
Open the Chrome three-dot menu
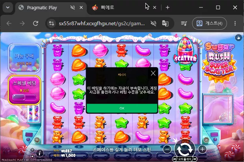pyautogui.click(x=235, y=23)
